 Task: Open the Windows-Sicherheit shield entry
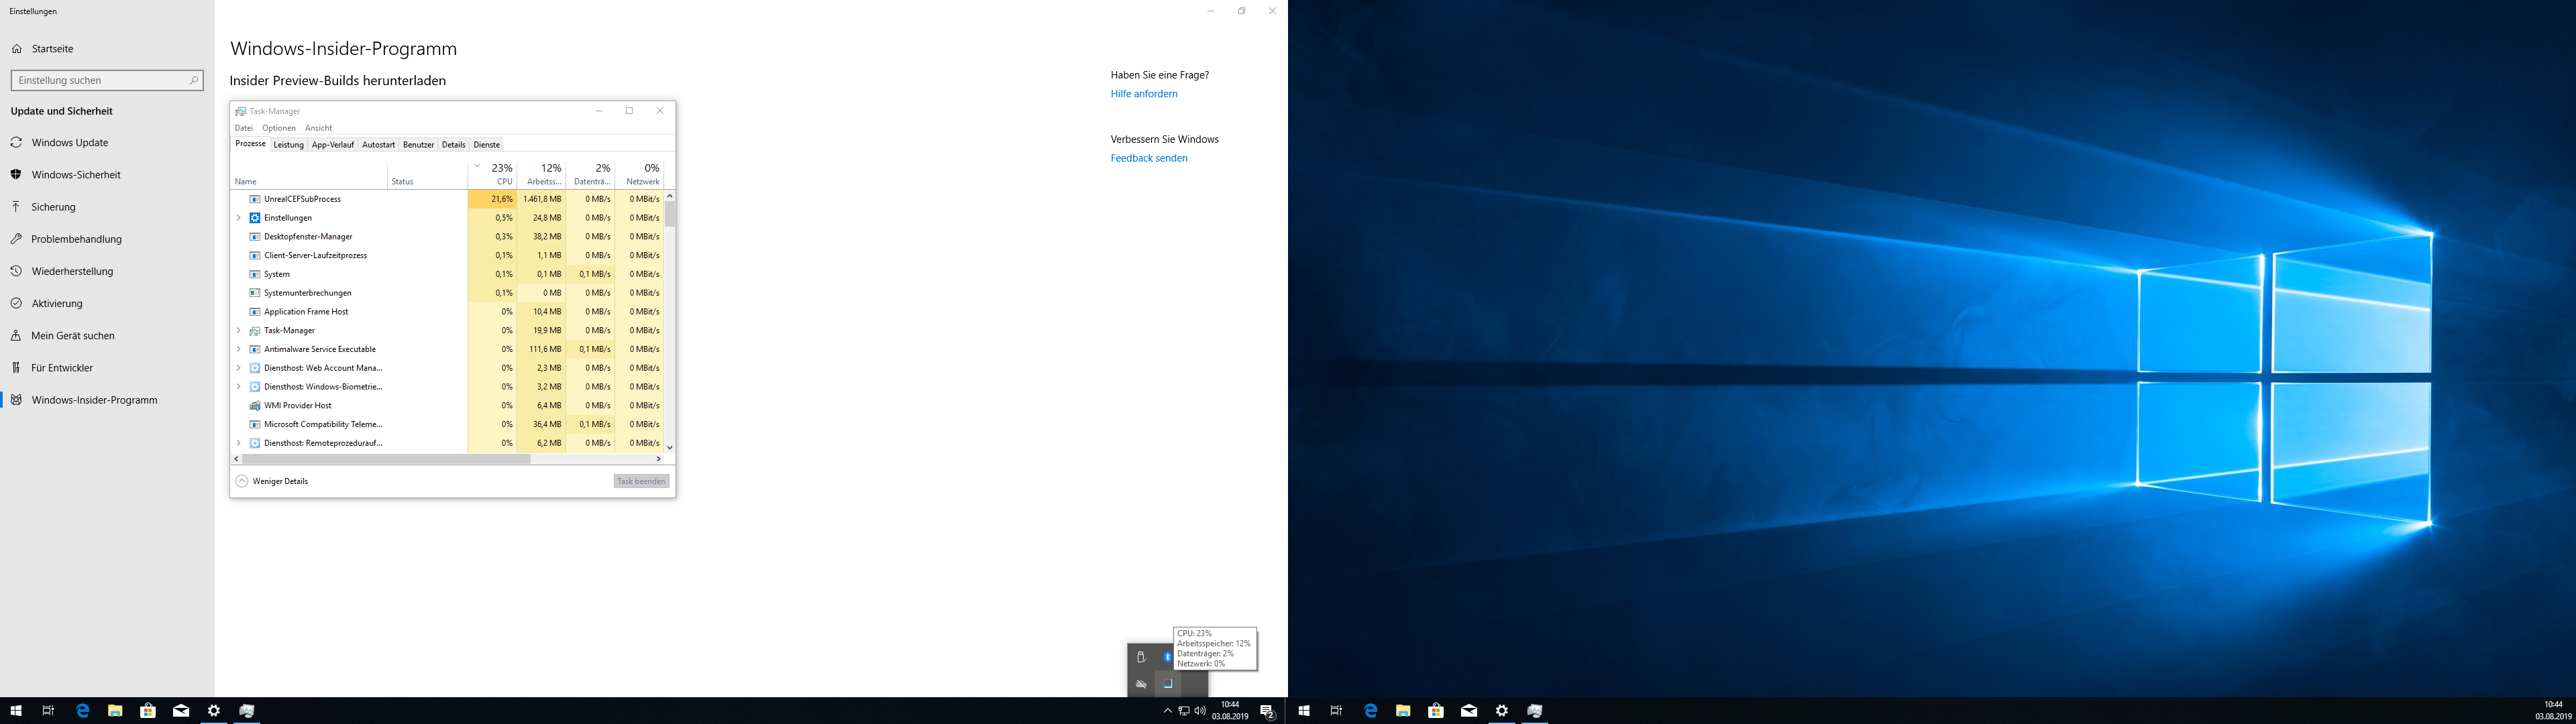107,175
